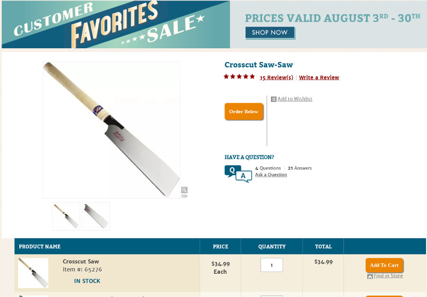
Task: Click the Find in Store house icon
Action: 370,276
